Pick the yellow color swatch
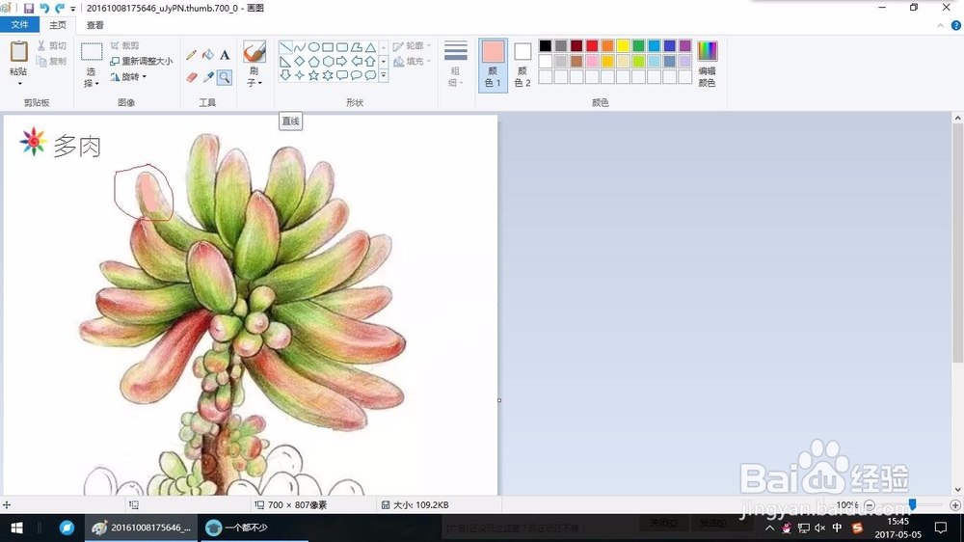 pyautogui.click(x=623, y=46)
